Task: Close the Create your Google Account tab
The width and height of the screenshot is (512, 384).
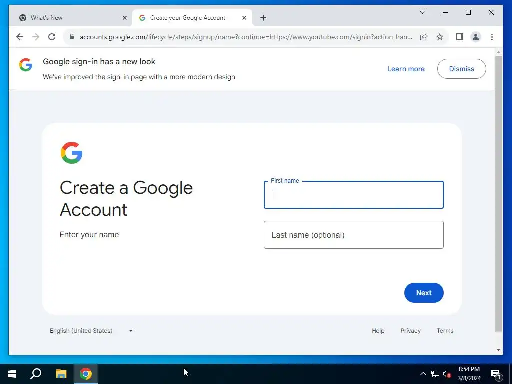Action: point(244,18)
